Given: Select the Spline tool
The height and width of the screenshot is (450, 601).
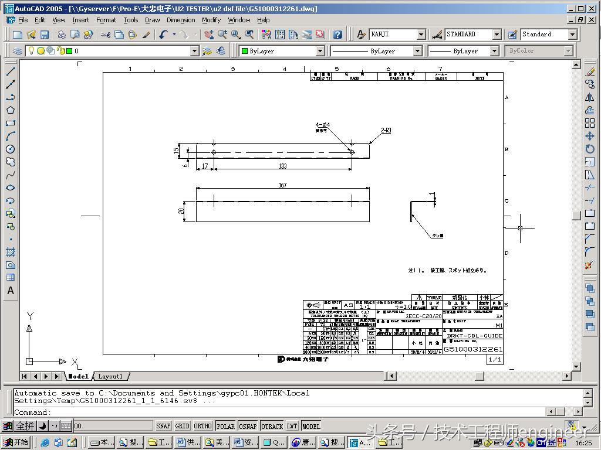Looking at the screenshot, I should 11,175.
